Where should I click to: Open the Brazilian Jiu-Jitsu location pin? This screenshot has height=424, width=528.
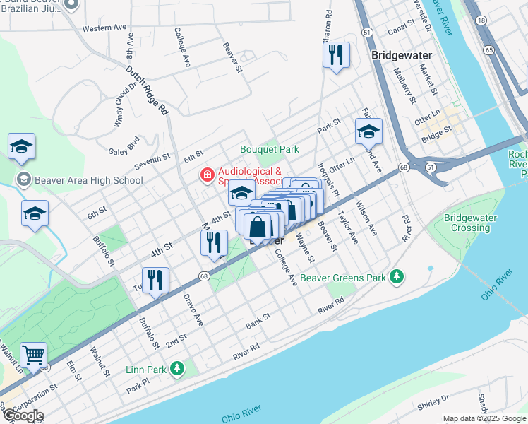pyautogui.click(x=71, y=5)
